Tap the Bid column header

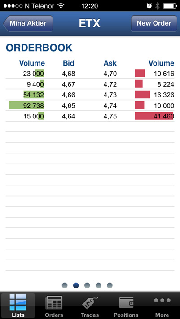68,63
